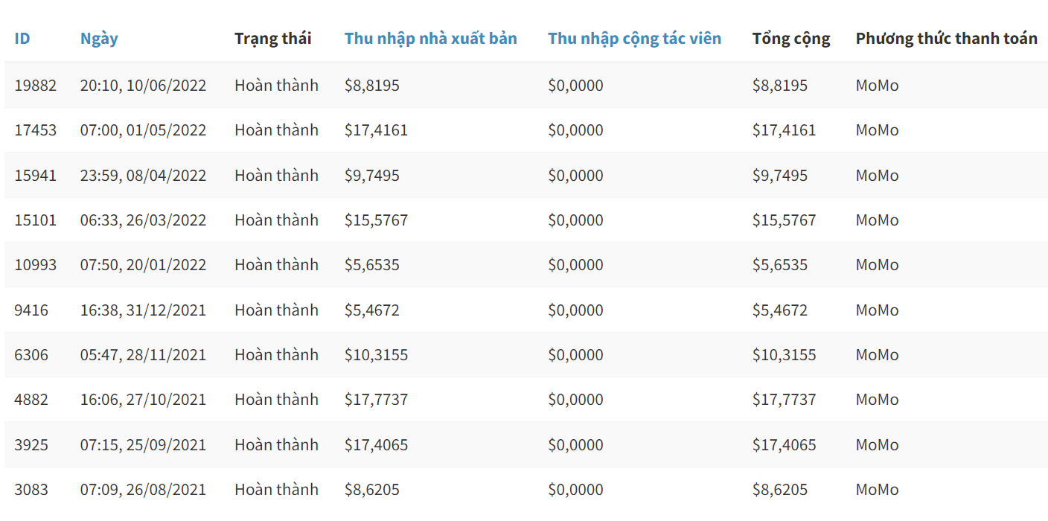The image size is (1048, 521).
Task: Click the Tổng cộng column header
Action: (x=790, y=39)
